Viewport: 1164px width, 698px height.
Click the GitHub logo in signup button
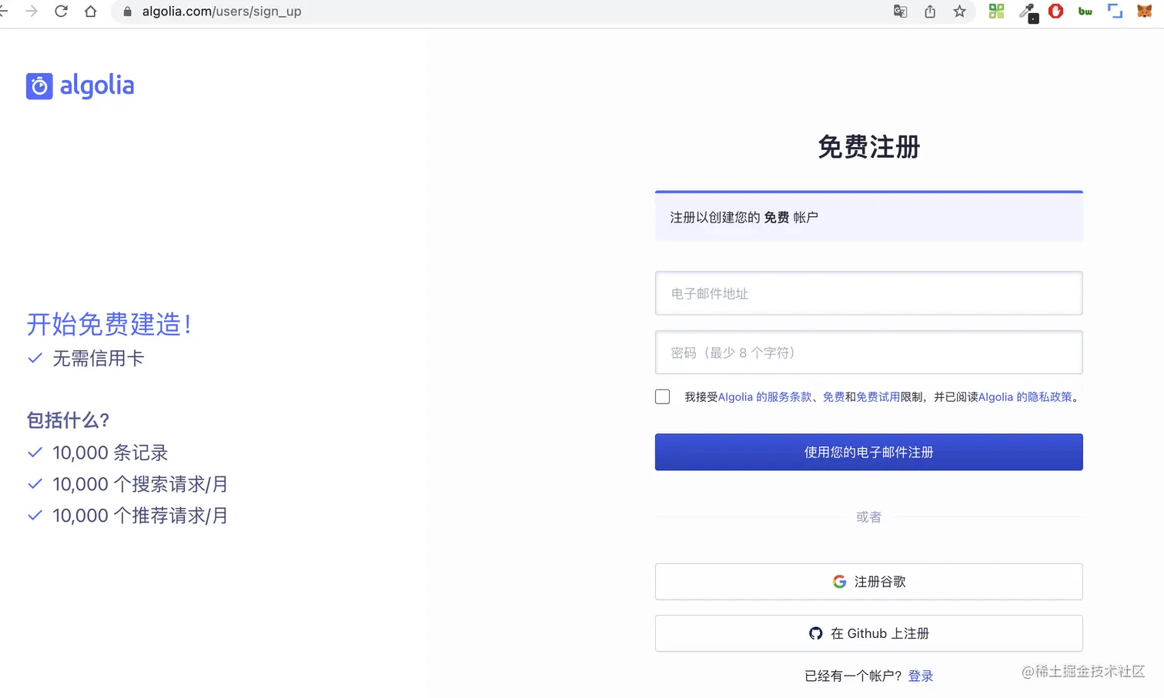click(x=816, y=633)
